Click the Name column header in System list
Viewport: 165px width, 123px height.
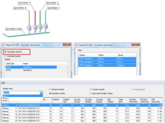[x=26, y=63]
